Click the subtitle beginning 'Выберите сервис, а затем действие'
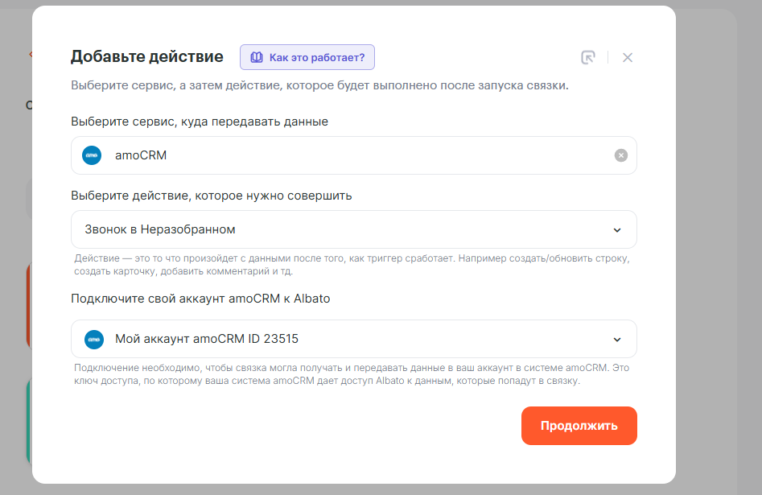The height and width of the screenshot is (495, 762). coord(319,85)
